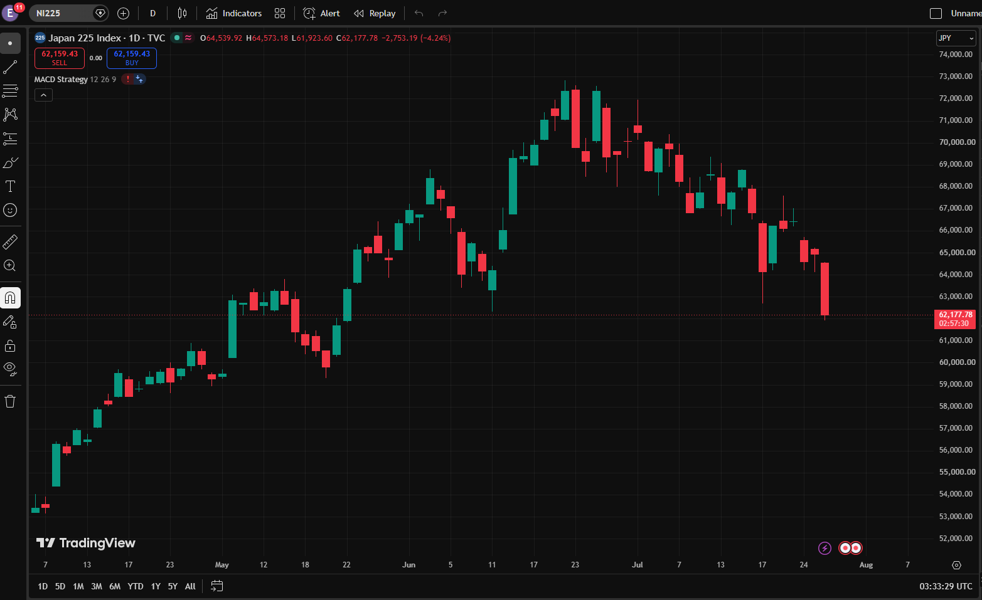Select the trend line drawing tool

coord(10,67)
